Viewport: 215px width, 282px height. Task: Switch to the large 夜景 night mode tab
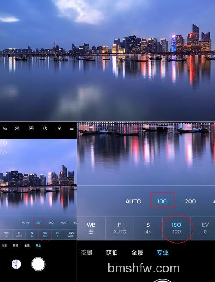(86, 253)
